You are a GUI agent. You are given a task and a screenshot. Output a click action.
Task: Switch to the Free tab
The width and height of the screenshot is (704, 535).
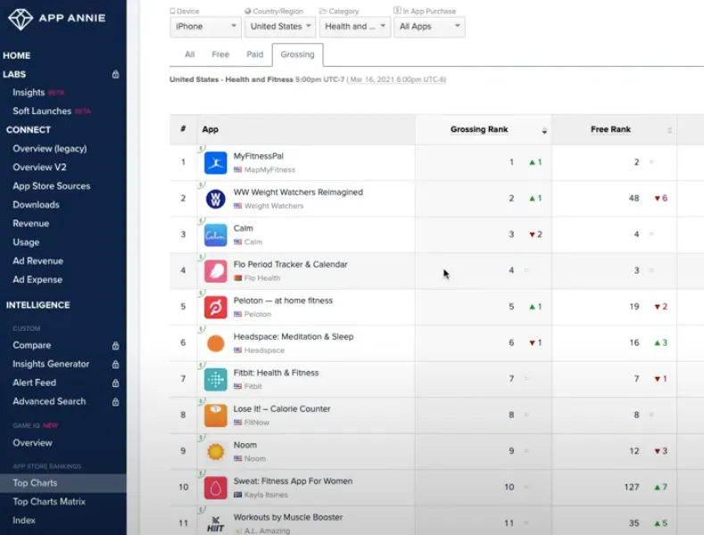(x=220, y=54)
